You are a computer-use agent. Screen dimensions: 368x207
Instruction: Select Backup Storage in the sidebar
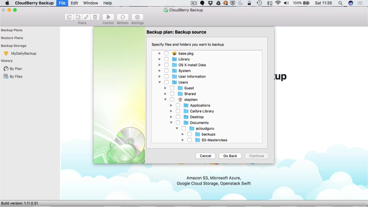coord(14,46)
